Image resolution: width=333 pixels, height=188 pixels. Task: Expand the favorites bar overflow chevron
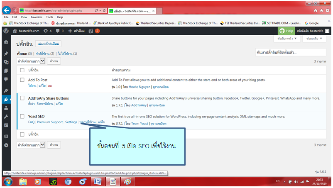(x=329, y=21)
